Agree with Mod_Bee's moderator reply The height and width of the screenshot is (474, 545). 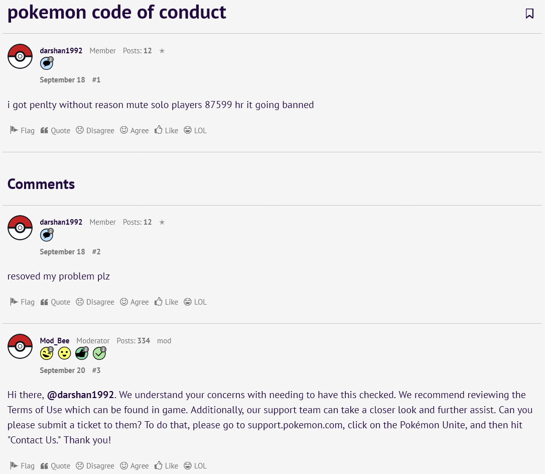(134, 465)
